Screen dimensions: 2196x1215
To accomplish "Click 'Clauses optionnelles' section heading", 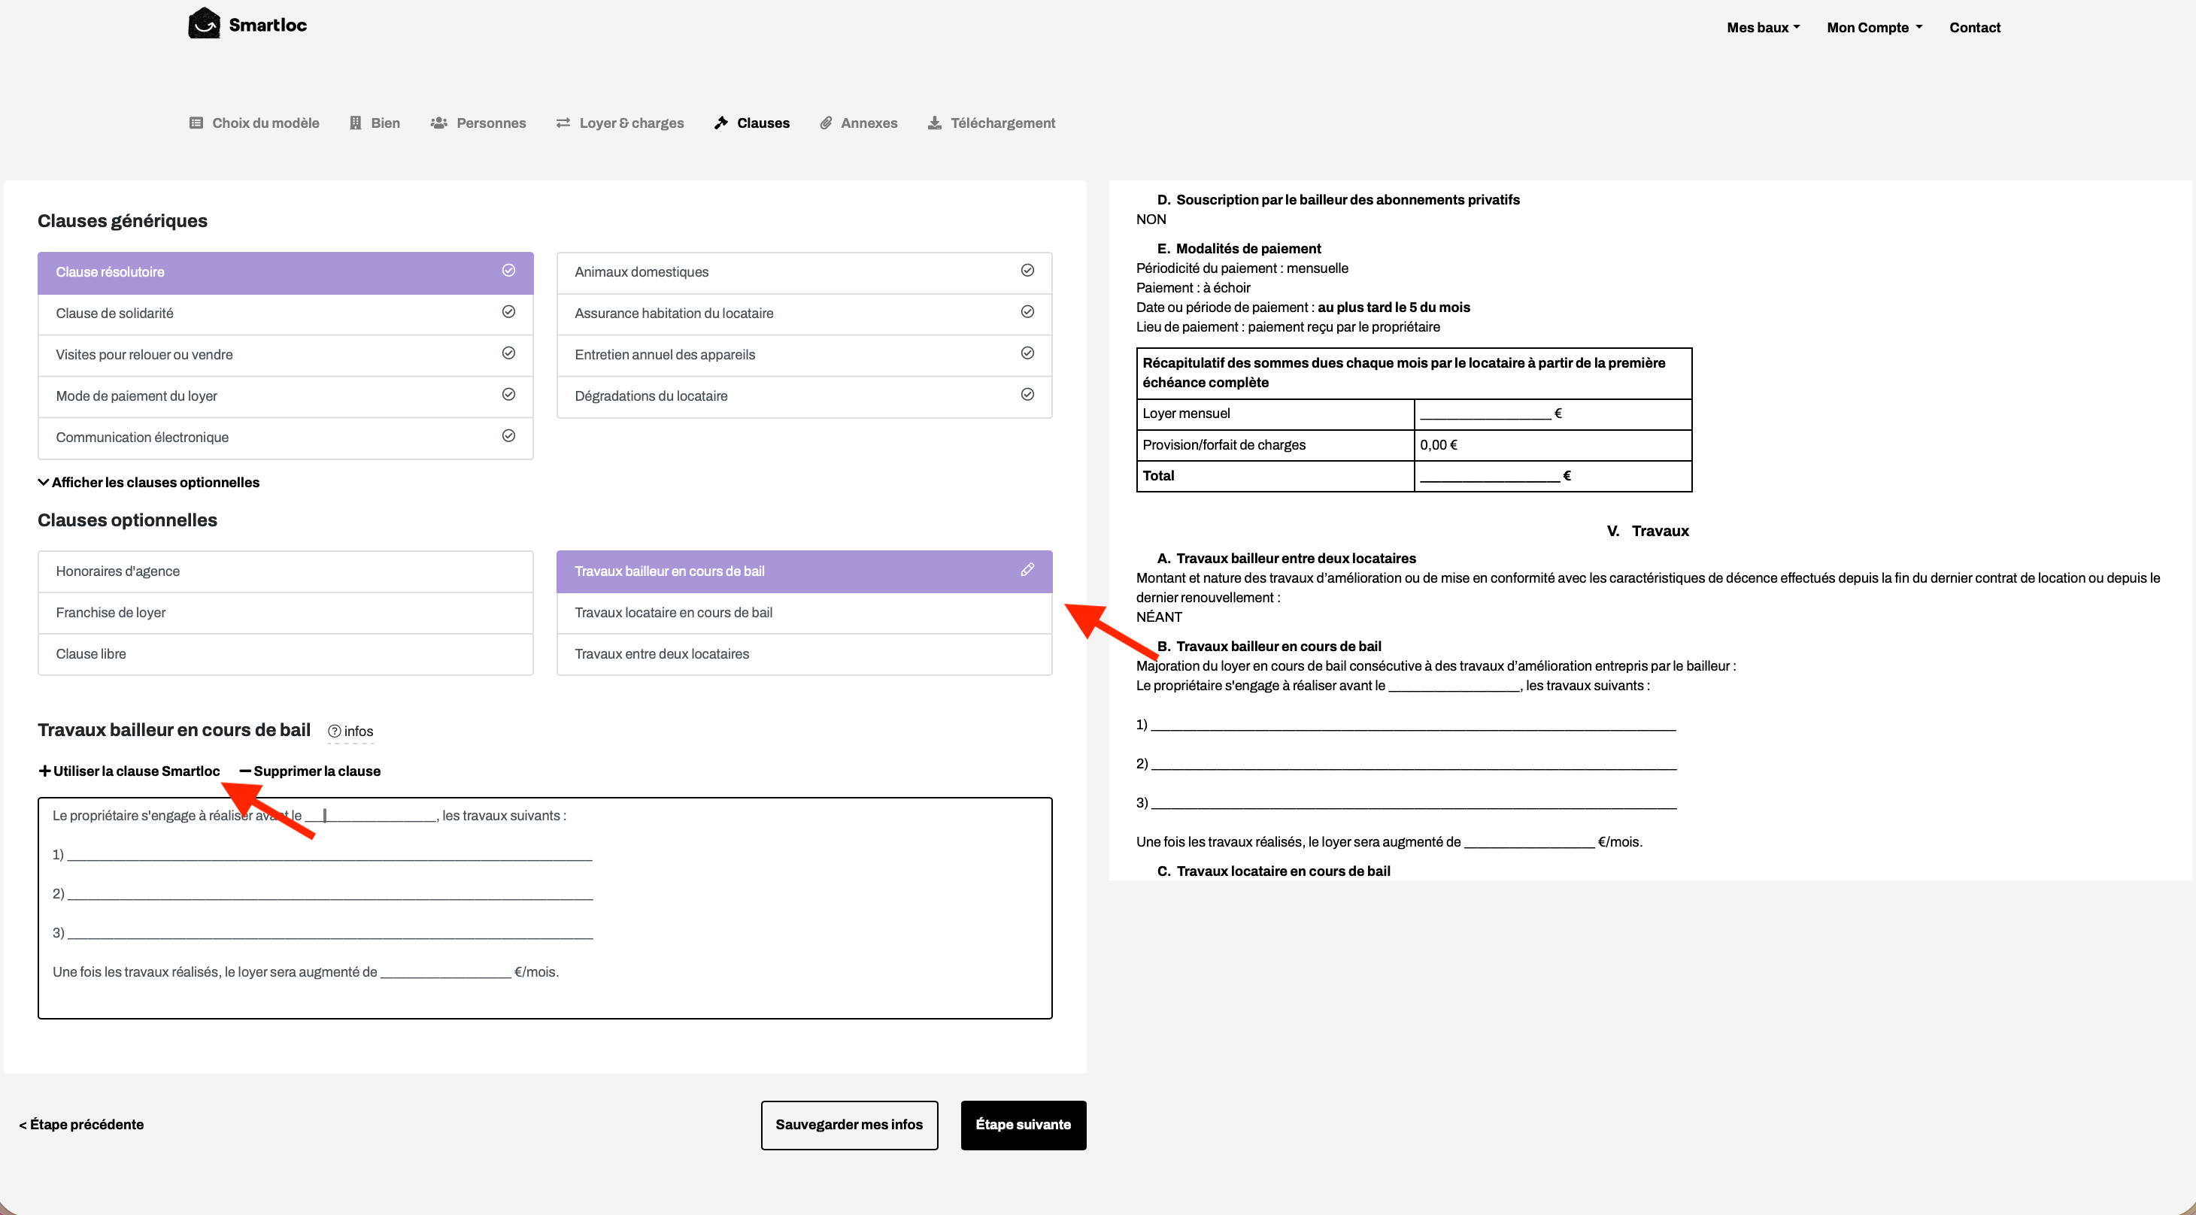I will click(x=127, y=520).
